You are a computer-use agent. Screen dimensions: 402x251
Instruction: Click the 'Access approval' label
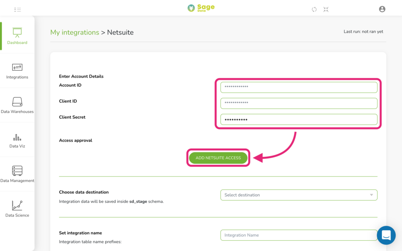pos(76,140)
